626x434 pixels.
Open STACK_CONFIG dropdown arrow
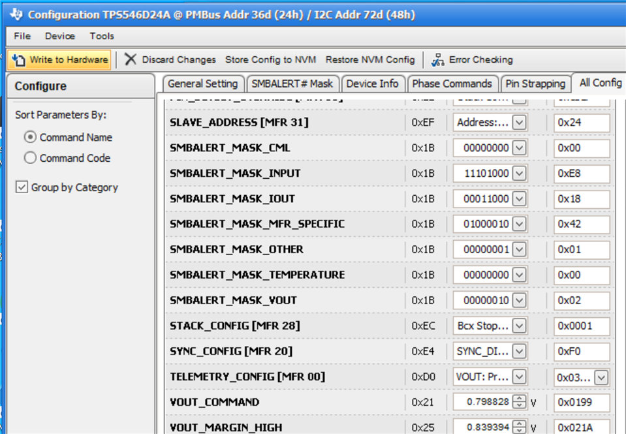(519, 326)
